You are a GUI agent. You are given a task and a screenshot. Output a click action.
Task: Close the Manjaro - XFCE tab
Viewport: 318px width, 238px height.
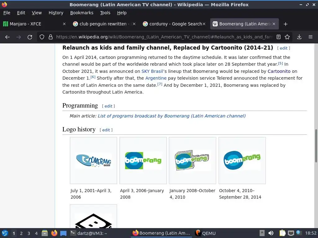tap(64, 24)
